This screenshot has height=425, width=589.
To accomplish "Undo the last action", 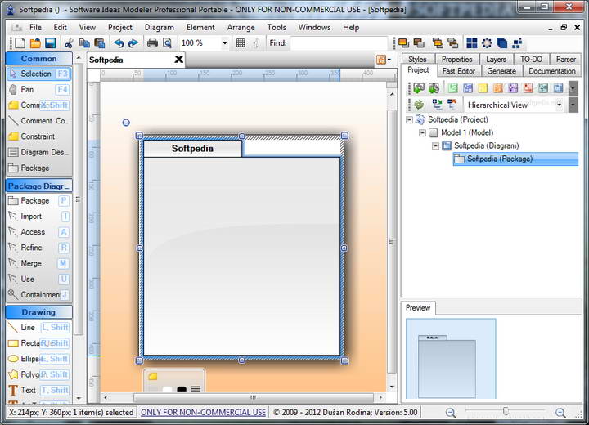I will [119, 43].
